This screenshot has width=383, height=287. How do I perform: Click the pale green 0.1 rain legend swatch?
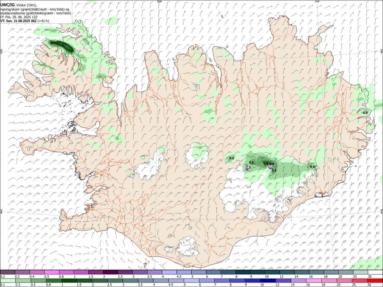click(x=7, y=281)
